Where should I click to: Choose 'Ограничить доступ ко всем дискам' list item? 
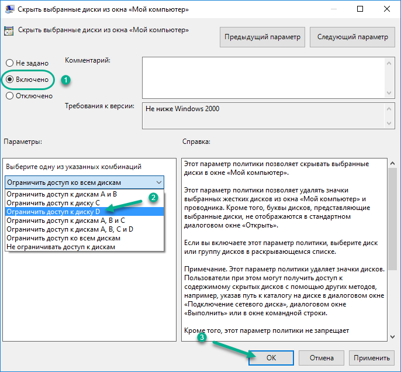[x=63, y=238]
